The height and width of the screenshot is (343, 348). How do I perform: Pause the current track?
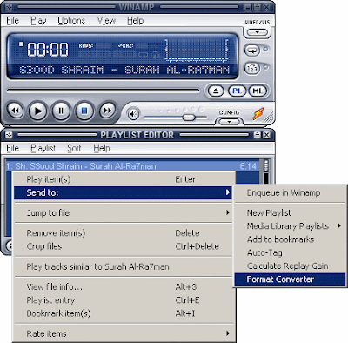pos(61,111)
